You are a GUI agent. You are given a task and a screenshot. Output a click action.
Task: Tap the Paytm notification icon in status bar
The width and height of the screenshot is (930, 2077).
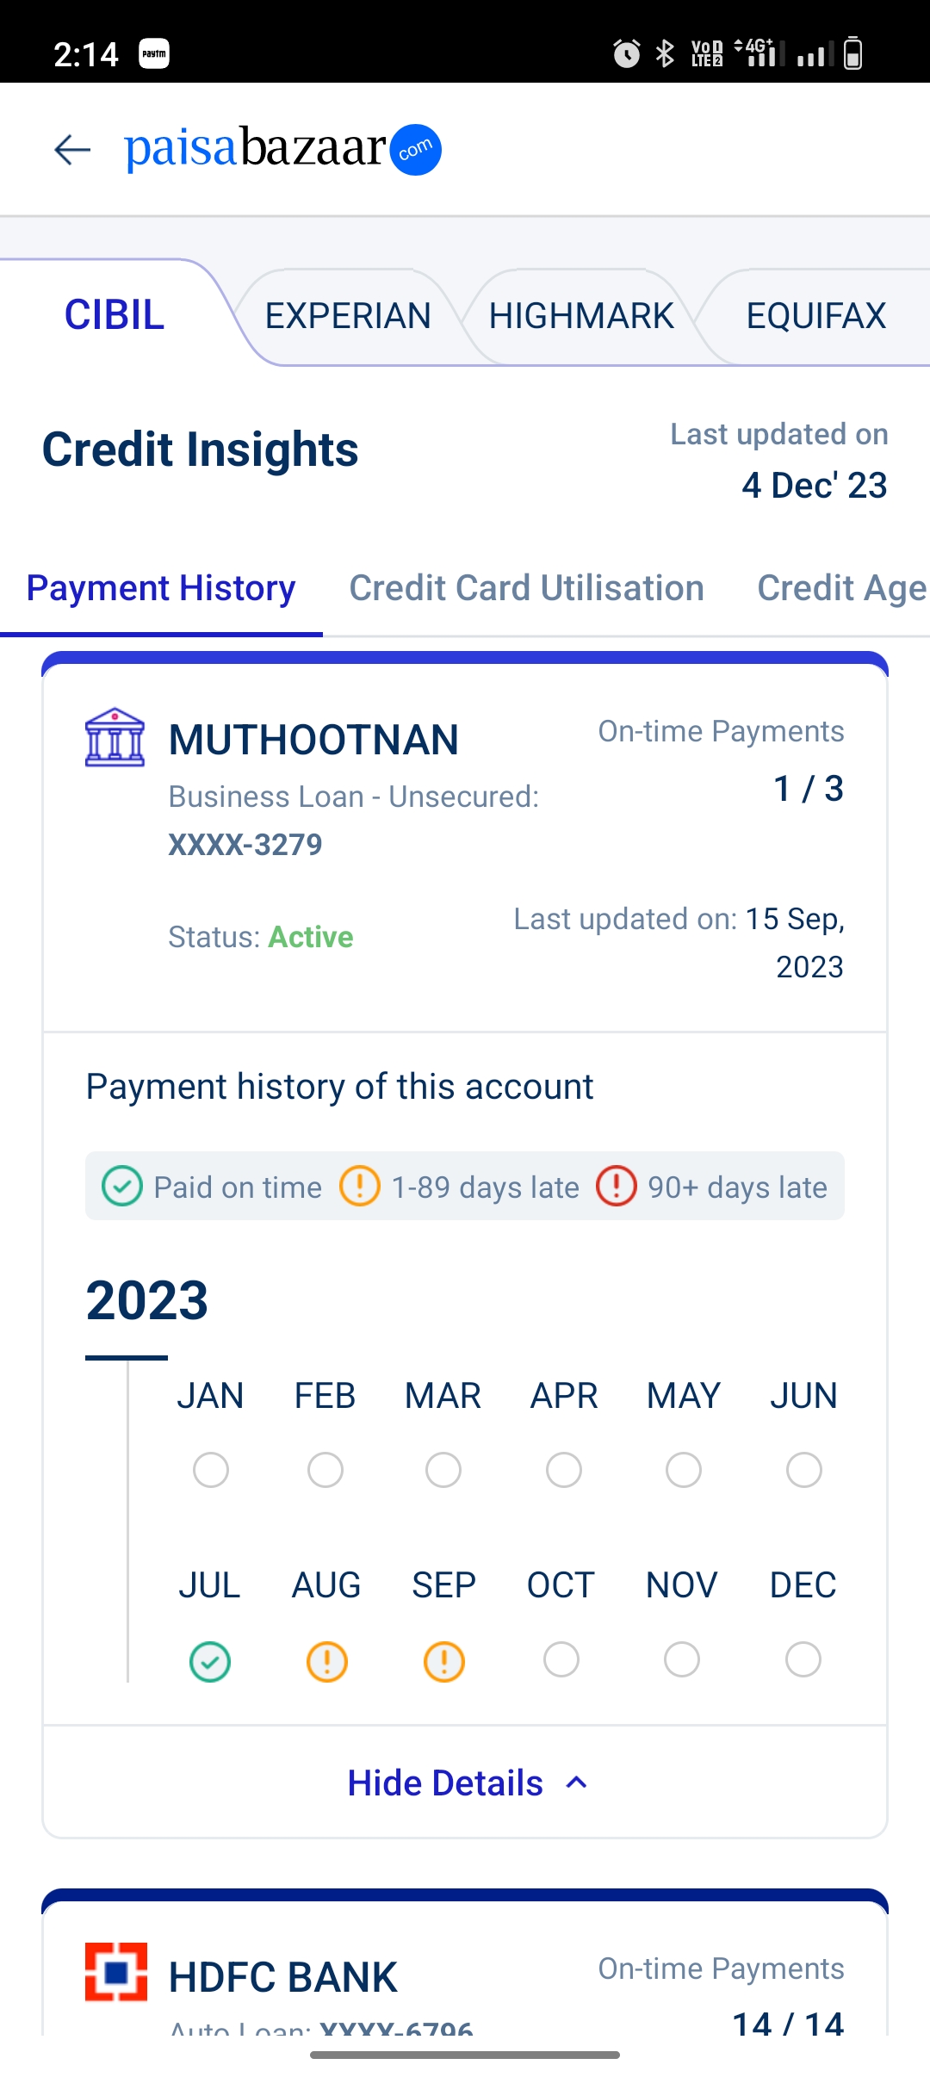154,54
